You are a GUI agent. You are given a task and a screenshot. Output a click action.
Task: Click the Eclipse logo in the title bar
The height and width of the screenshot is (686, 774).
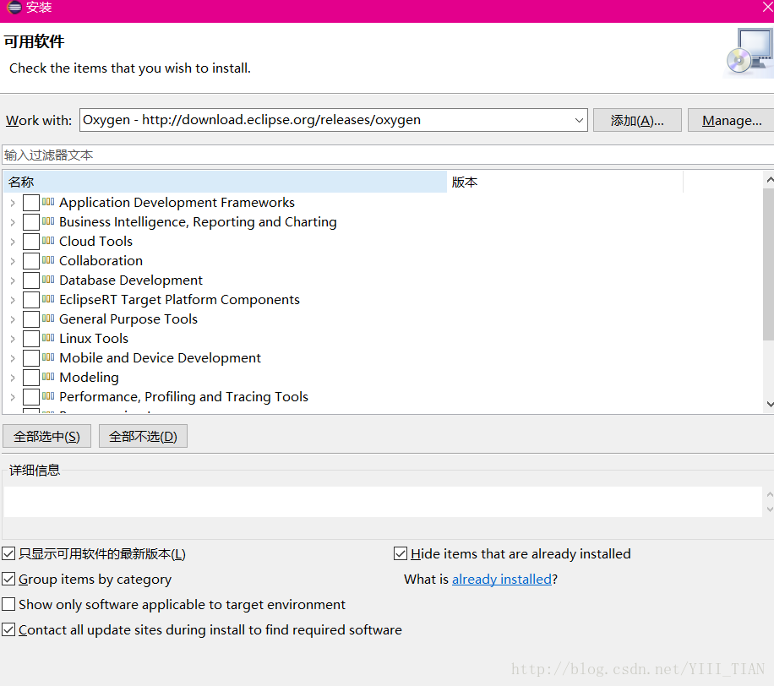14,7
